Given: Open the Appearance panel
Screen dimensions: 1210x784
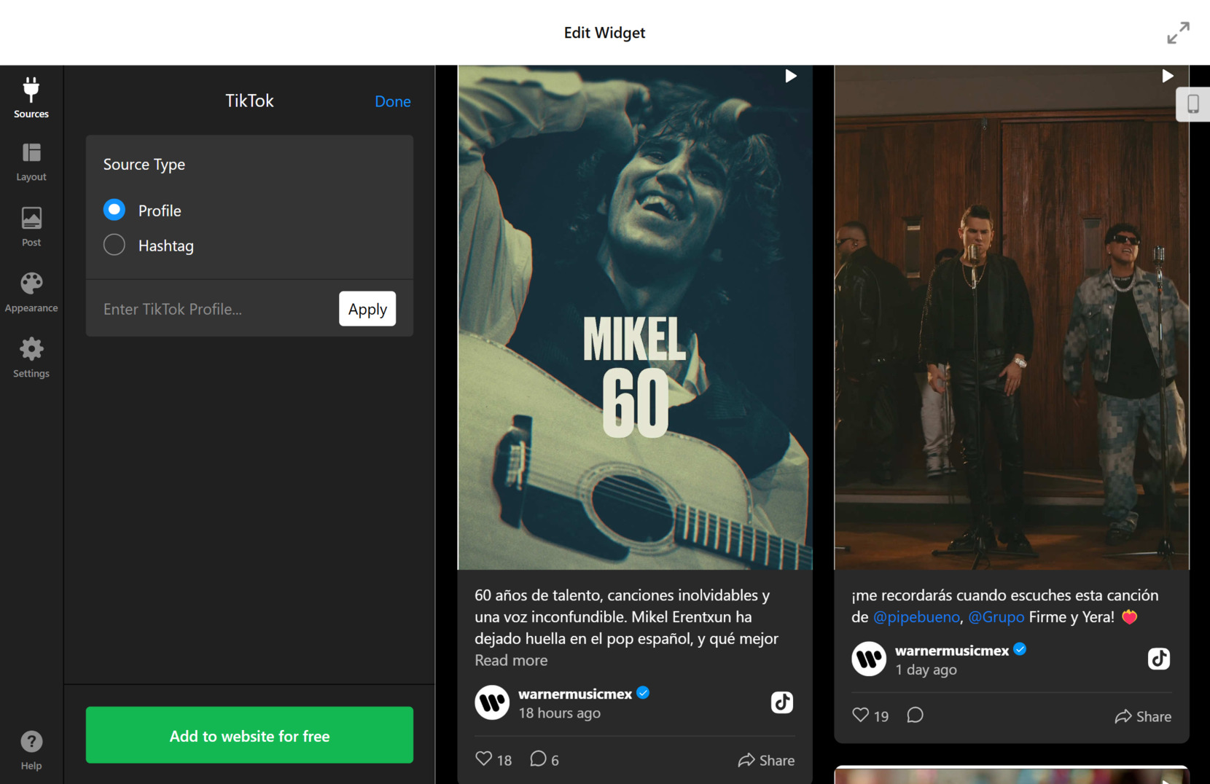Looking at the screenshot, I should point(31,291).
